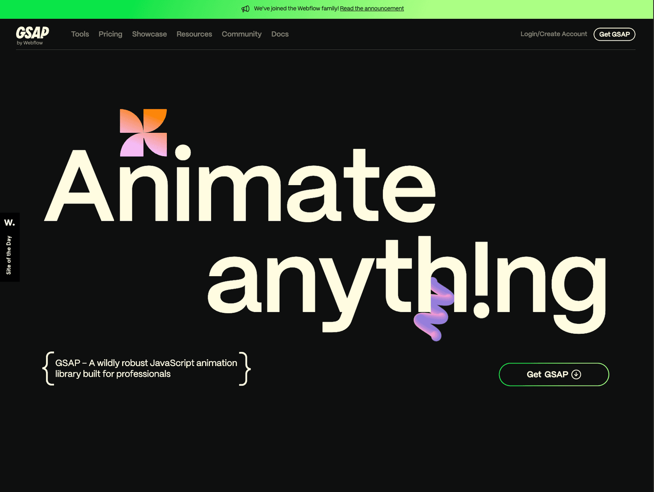Open the 'Read the announcement' link
This screenshot has width=654, height=492.
pos(372,9)
